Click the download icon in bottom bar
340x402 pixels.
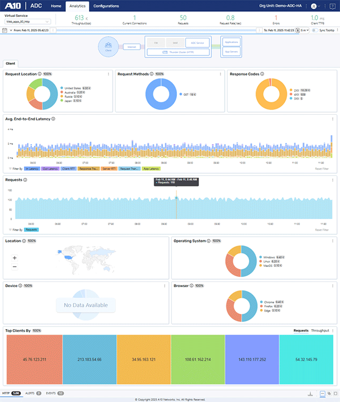tap(310, 393)
